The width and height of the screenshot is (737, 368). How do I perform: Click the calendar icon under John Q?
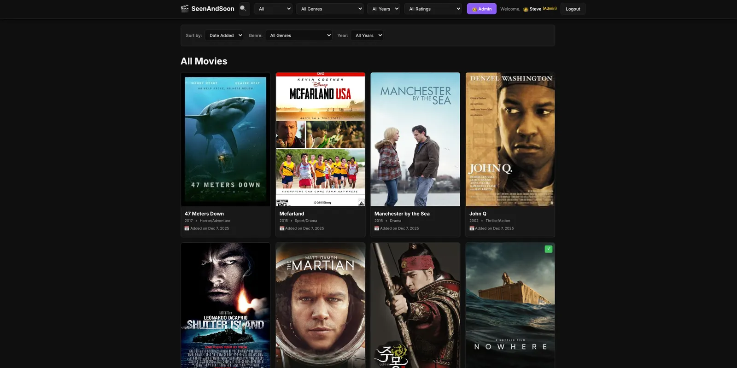pyautogui.click(x=472, y=228)
